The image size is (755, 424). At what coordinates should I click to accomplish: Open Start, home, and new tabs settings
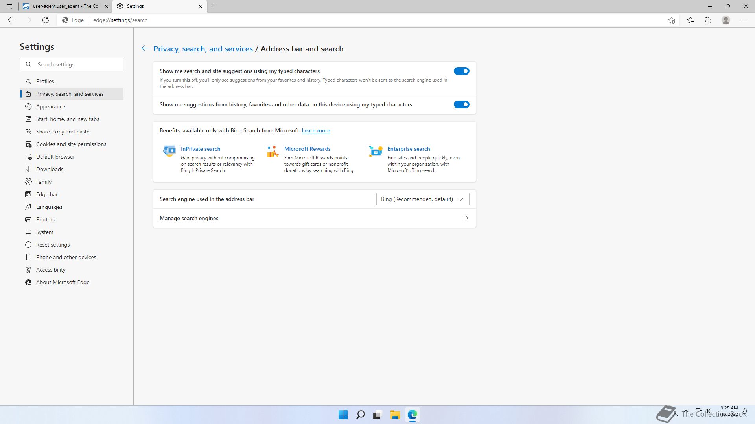(x=72, y=119)
